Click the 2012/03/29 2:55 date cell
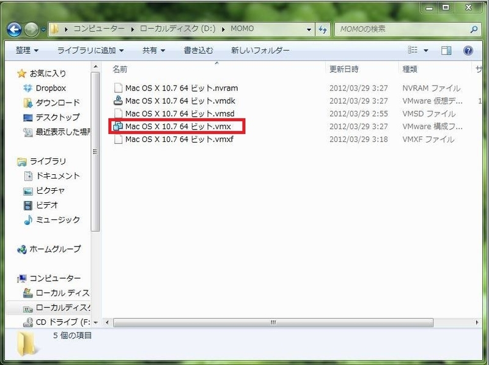 [x=359, y=114]
